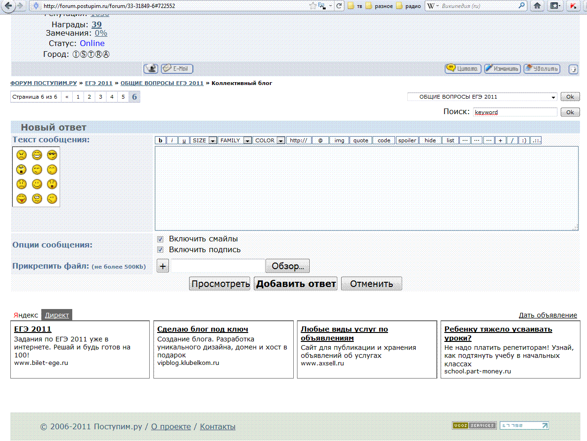Go to page 3 in pagination

pyautogui.click(x=100, y=97)
